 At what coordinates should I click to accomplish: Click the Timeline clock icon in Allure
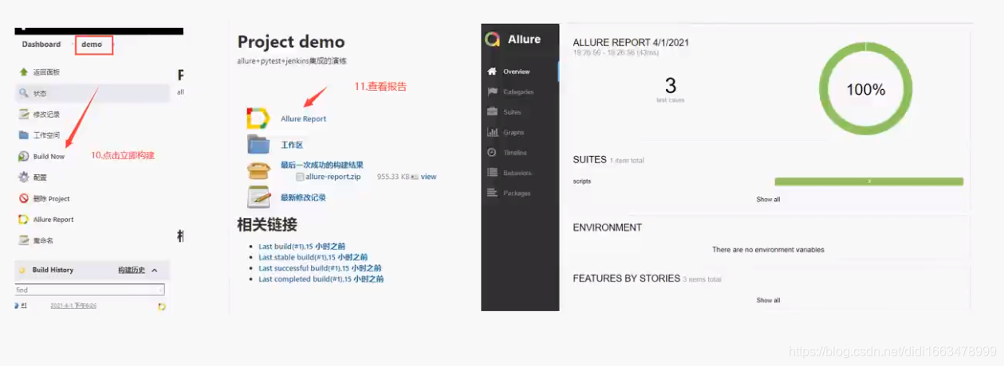[492, 152]
